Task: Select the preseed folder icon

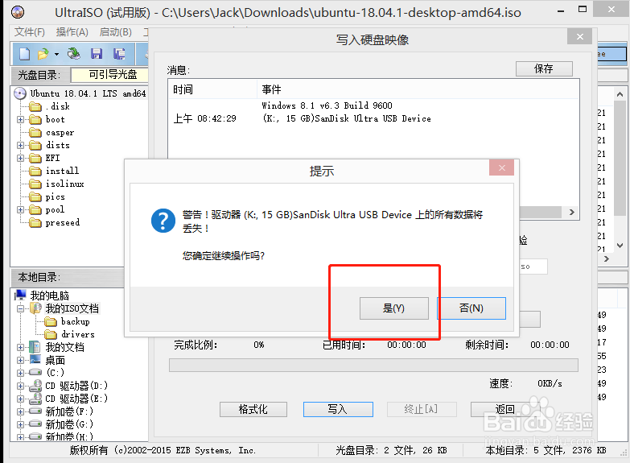Action: point(35,222)
